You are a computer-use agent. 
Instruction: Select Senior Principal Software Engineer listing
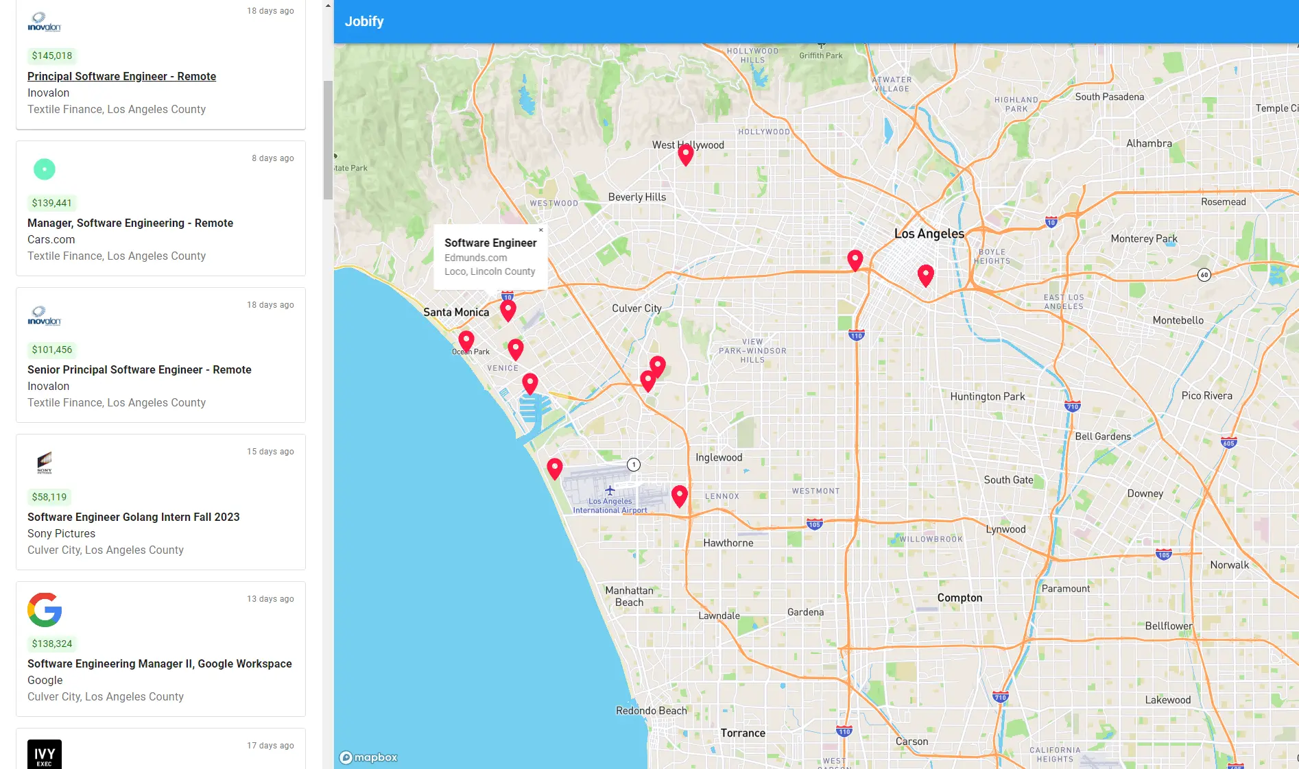tap(139, 369)
